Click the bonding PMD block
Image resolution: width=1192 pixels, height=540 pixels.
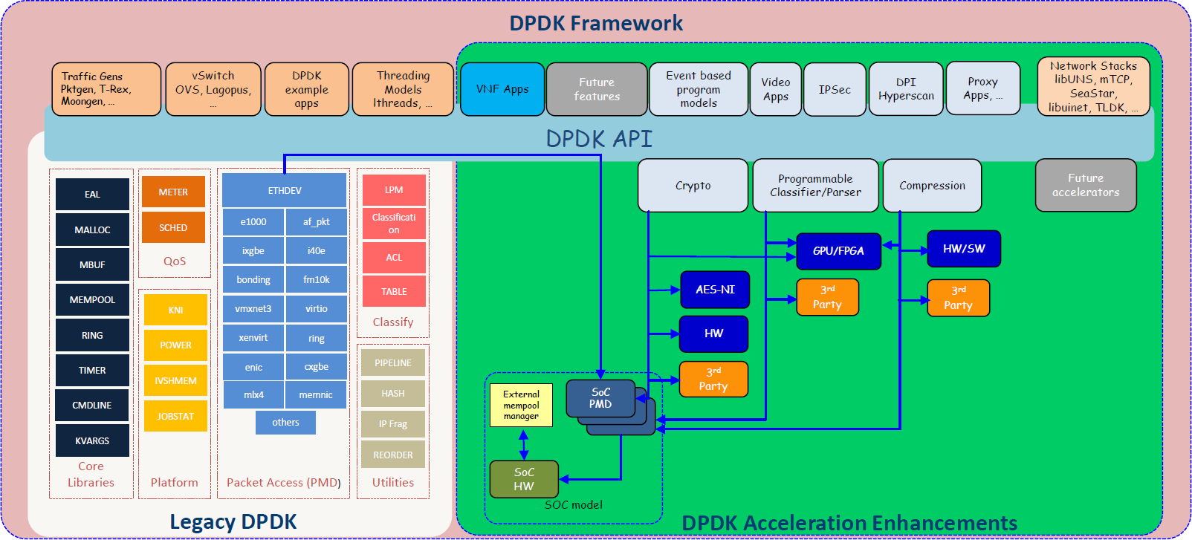[x=253, y=280]
